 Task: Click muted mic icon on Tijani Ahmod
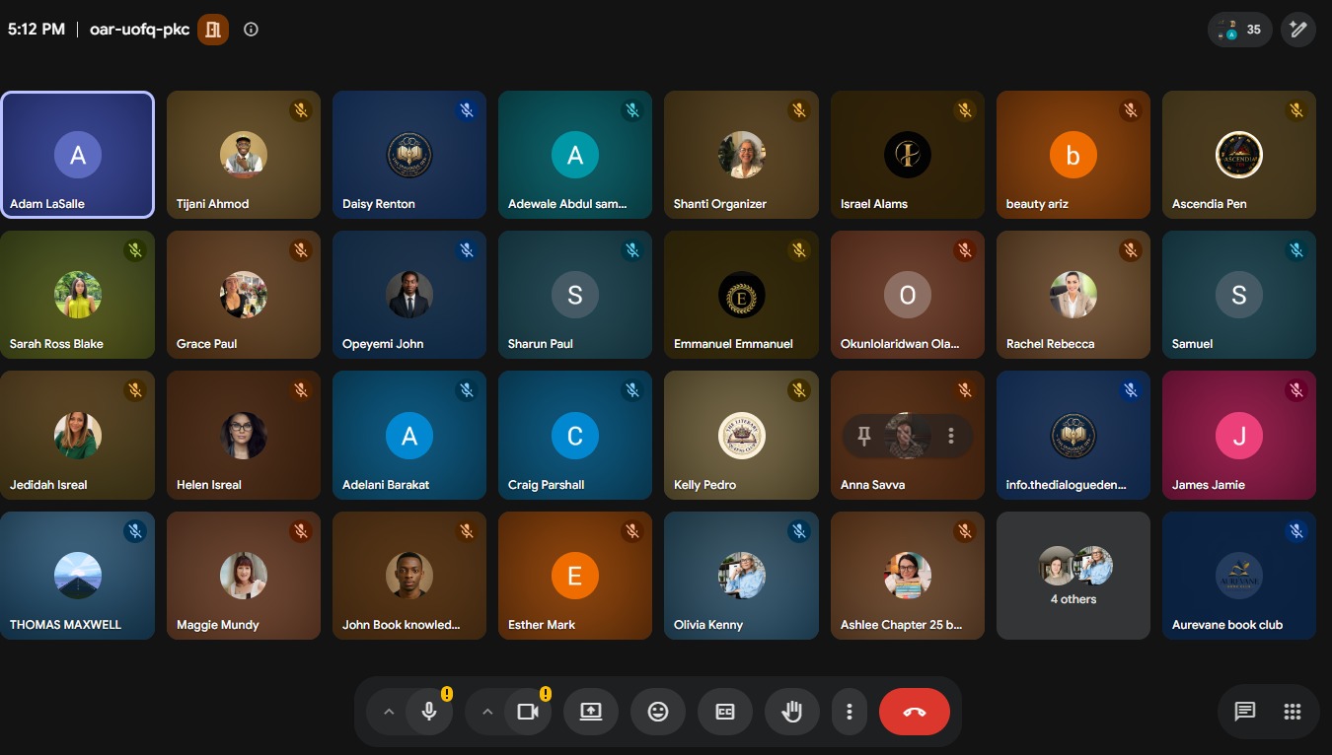point(302,110)
